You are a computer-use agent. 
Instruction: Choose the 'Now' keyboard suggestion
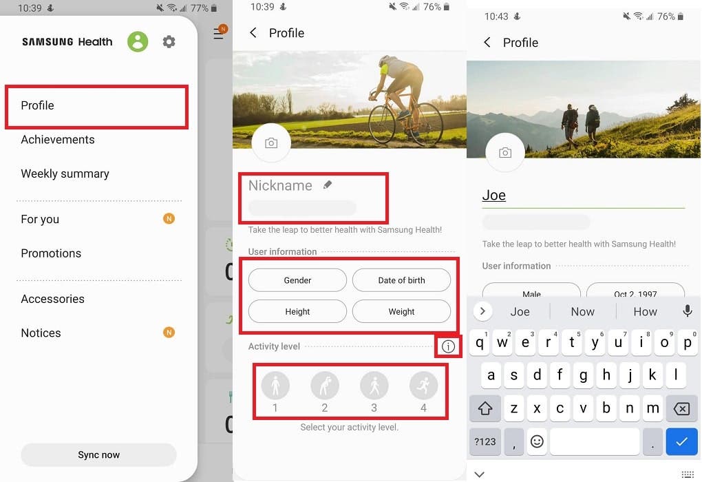point(582,311)
